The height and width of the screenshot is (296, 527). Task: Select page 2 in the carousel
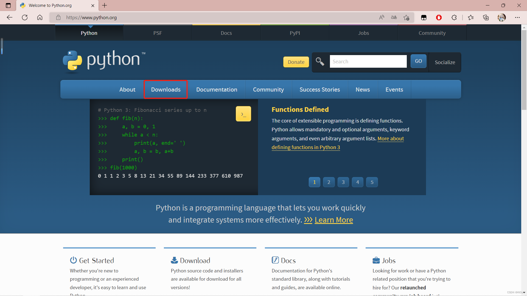click(x=329, y=182)
